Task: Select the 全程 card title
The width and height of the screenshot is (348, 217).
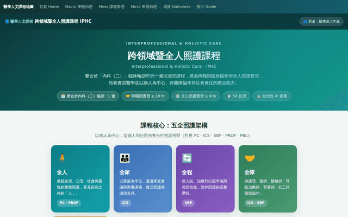Action: (x=187, y=173)
